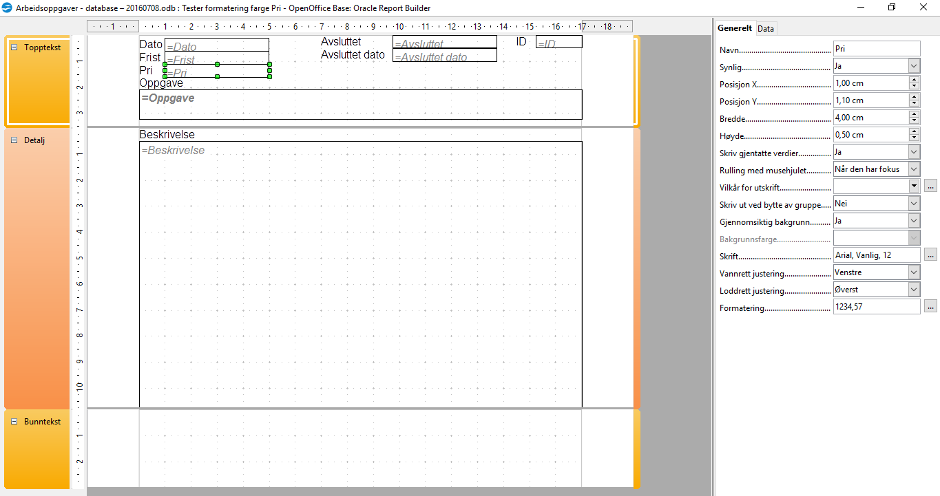Open the Synlig dropdown

(x=914, y=66)
